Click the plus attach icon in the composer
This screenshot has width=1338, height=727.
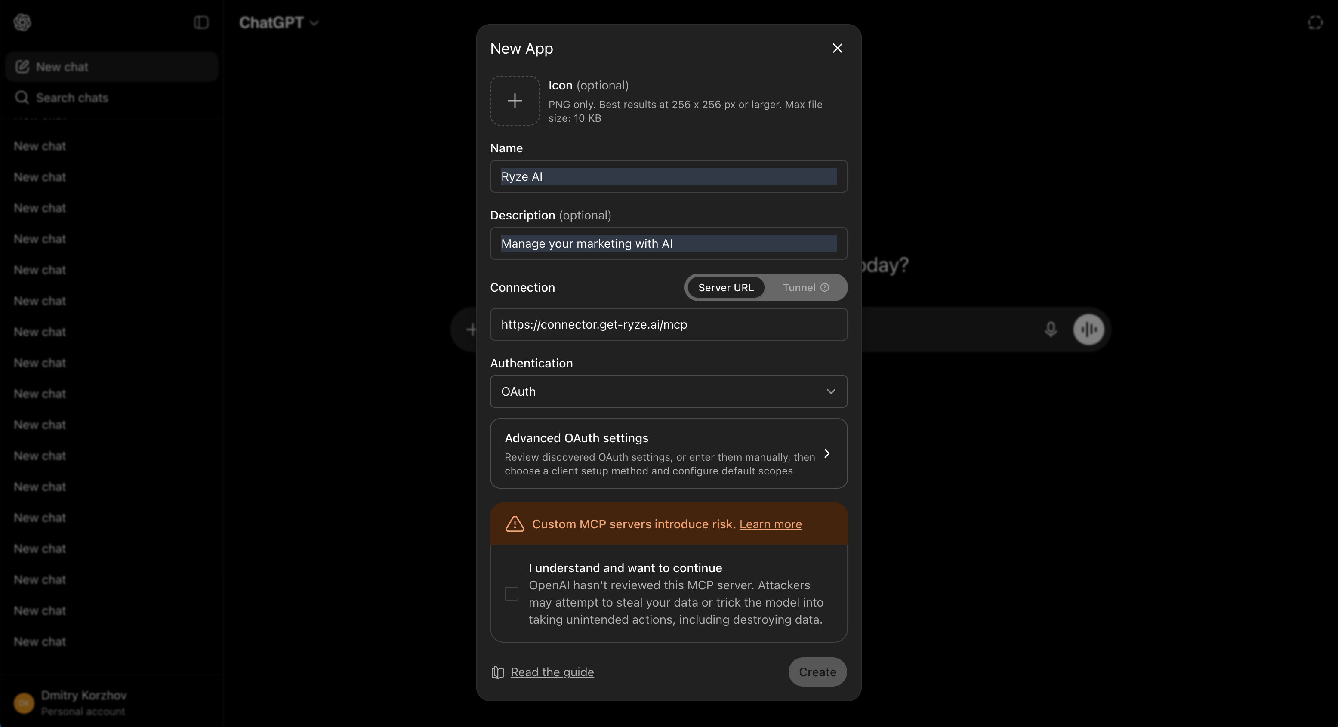tap(471, 330)
